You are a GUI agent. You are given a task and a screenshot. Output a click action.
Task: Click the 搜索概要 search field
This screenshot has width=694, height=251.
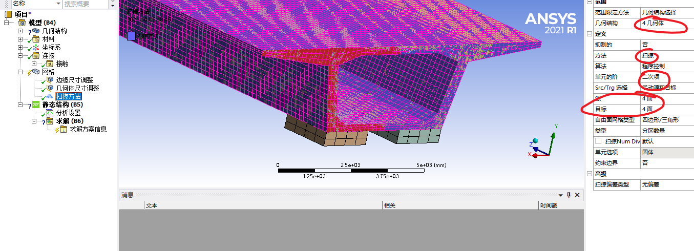point(86,4)
